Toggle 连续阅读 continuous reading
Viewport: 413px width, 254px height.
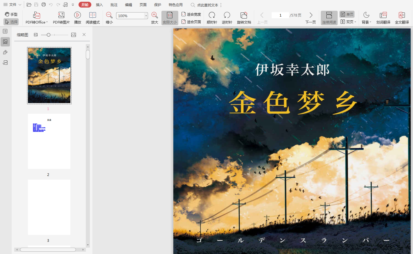[329, 18]
